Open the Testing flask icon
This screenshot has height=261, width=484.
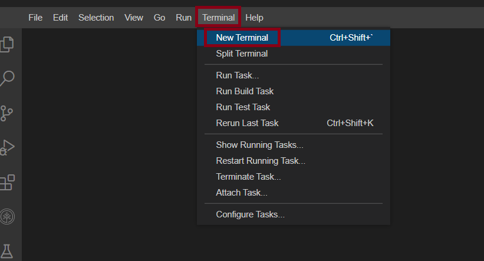click(8, 251)
